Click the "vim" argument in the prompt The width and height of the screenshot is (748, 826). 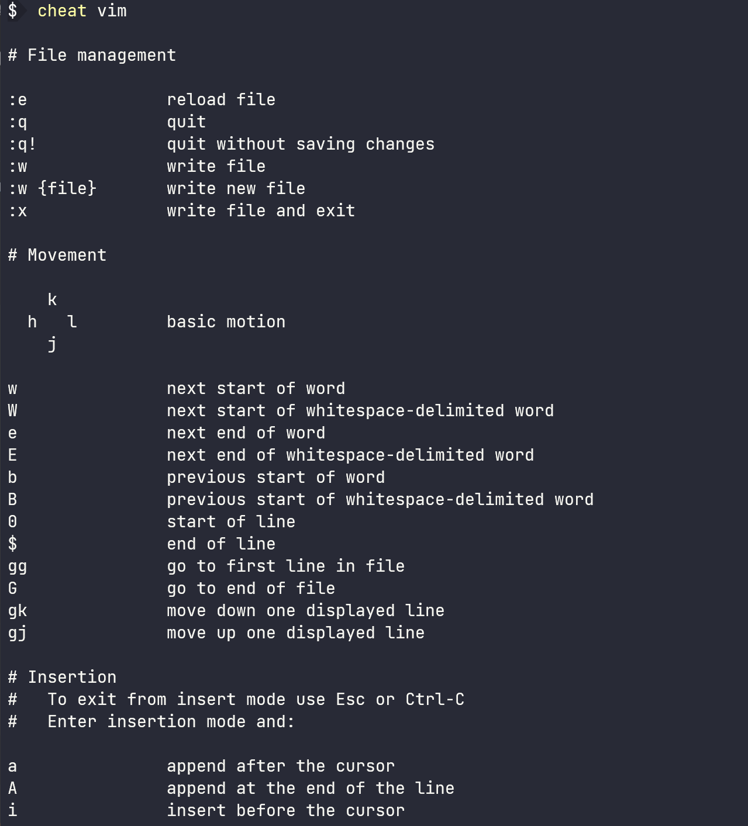click(x=112, y=11)
